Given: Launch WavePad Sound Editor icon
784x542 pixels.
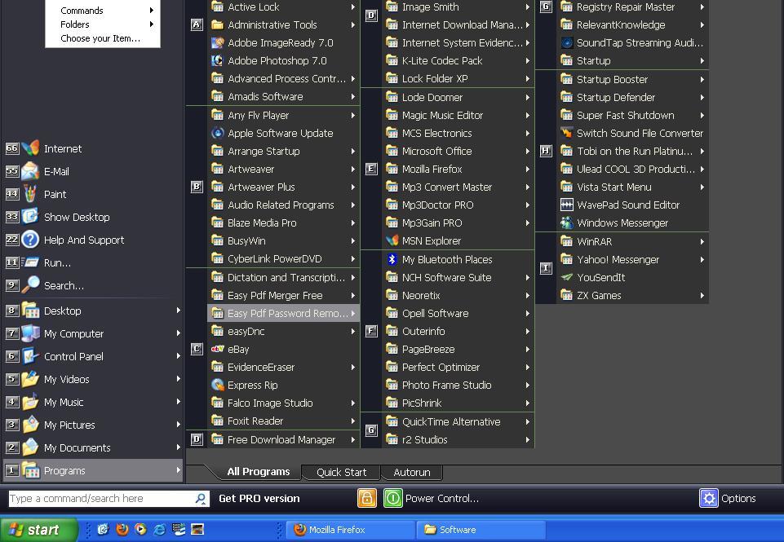Looking at the screenshot, I should point(566,205).
